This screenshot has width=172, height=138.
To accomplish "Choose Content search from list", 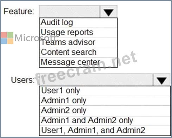I will 78,53.
